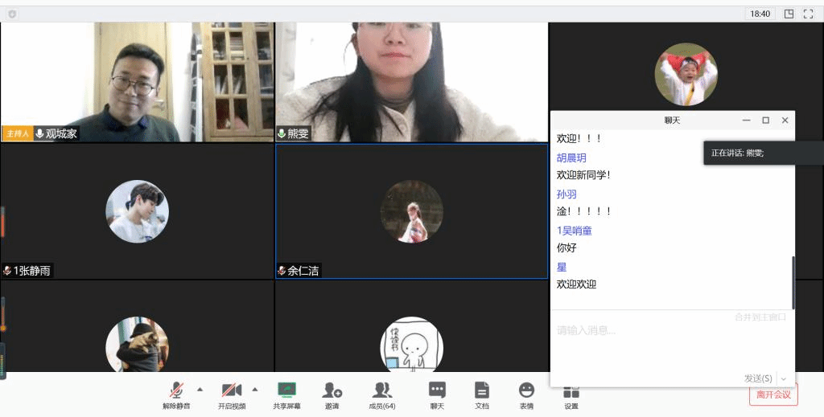Toggle camera with 开启视频 button
Viewport: 824px width, 417px height.
(x=232, y=395)
